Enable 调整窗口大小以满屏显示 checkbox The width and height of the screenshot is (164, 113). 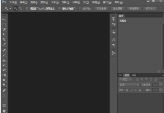27,8
